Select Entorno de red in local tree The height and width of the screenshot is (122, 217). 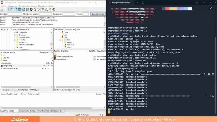click(x=24, y=37)
